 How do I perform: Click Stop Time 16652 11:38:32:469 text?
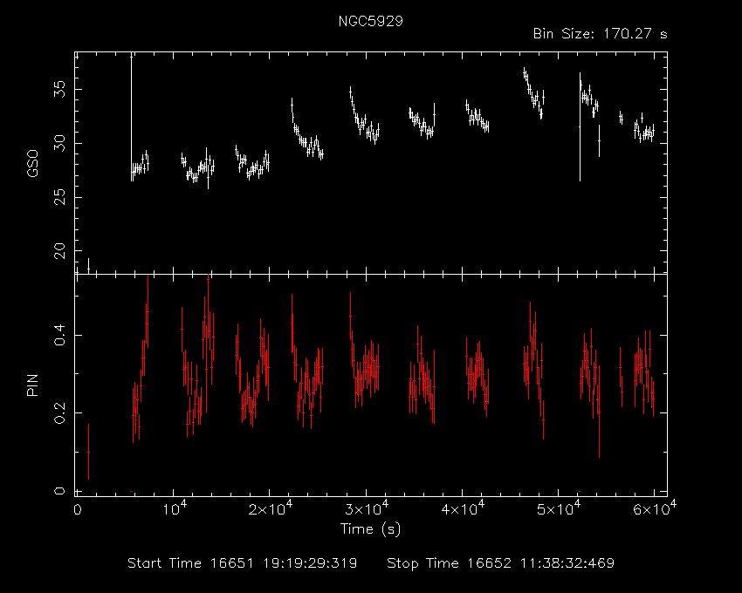(501, 563)
